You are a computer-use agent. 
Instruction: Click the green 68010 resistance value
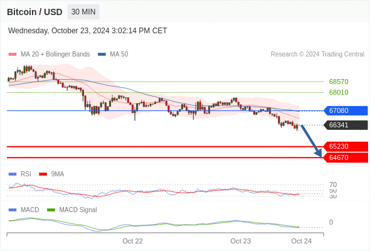point(339,92)
